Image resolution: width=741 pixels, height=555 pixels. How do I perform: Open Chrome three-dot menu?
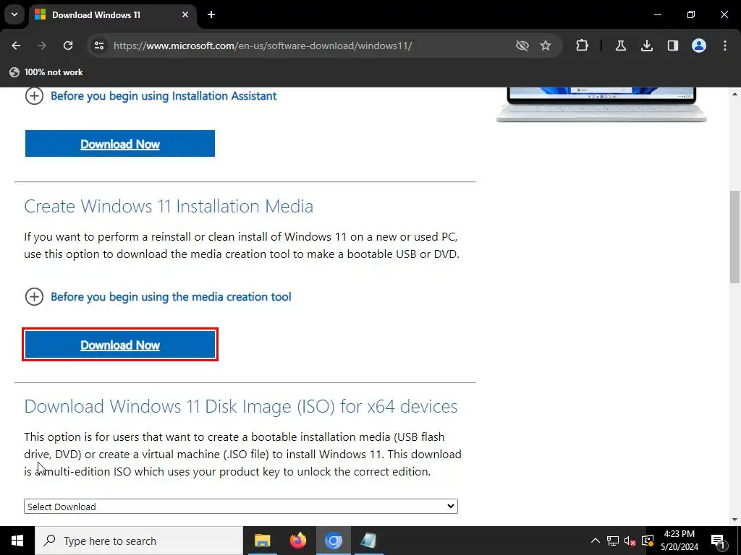click(x=724, y=46)
